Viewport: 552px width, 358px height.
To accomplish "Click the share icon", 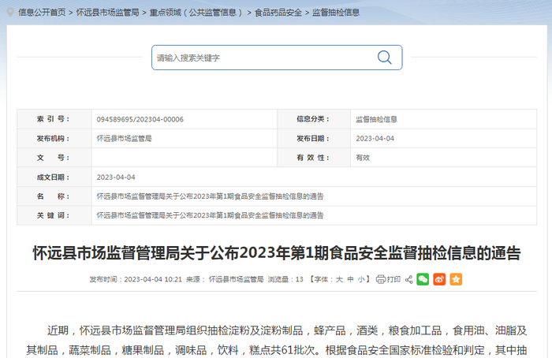I will pos(408,279).
